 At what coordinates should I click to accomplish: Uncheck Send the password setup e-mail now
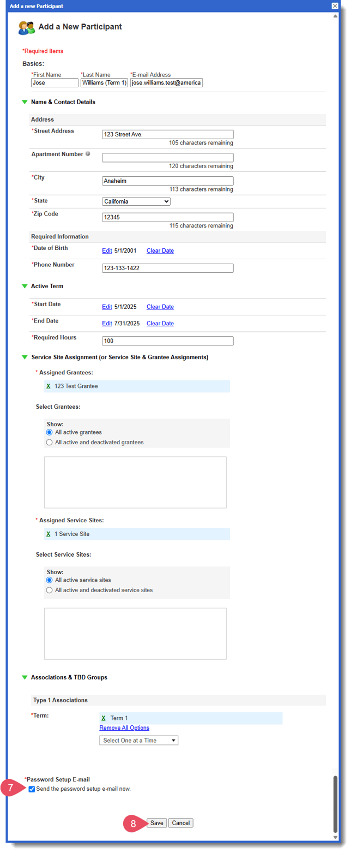(x=32, y=789)
